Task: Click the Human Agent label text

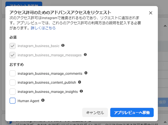Action: [x=28, y=101]
